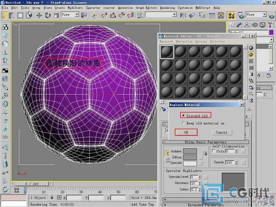This screenshot has height=207, width=276.
Task: Click the Specular color swatch
Action: click(x=190, y=163)
